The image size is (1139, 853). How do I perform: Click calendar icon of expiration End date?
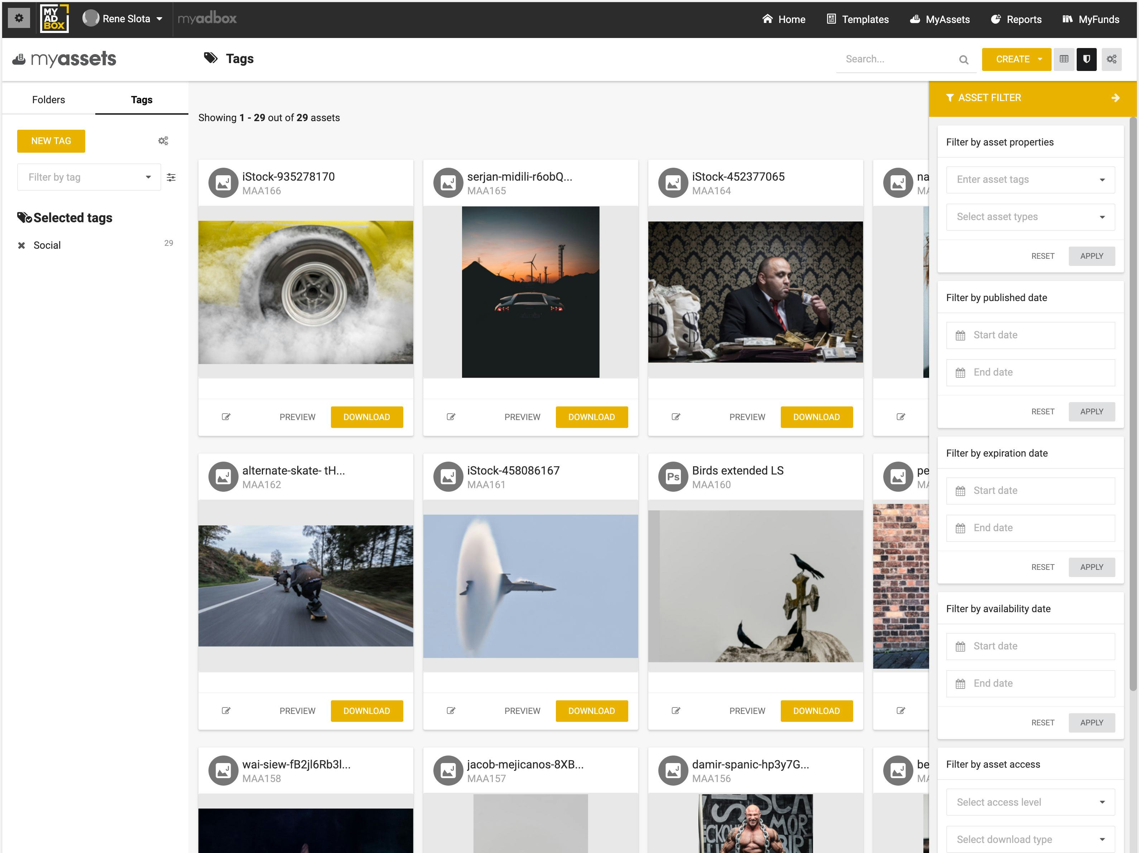pyautogui.click(x=960, y=528)
